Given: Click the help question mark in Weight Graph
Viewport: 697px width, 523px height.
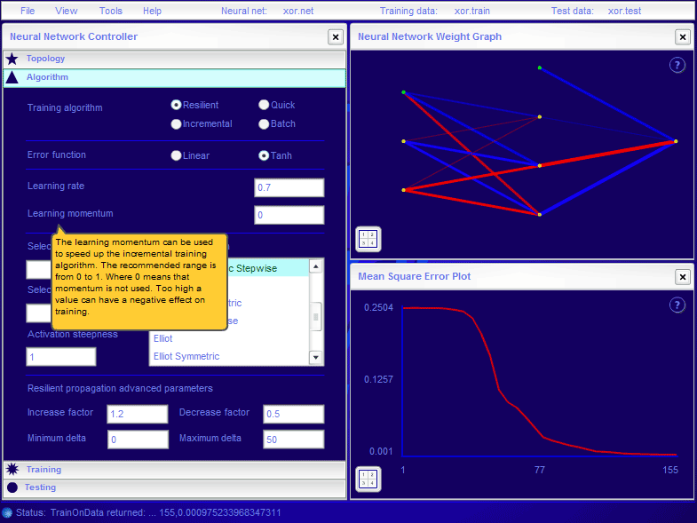Looking at the screenshot, I should pyautogui.click(x=677, y=65).
